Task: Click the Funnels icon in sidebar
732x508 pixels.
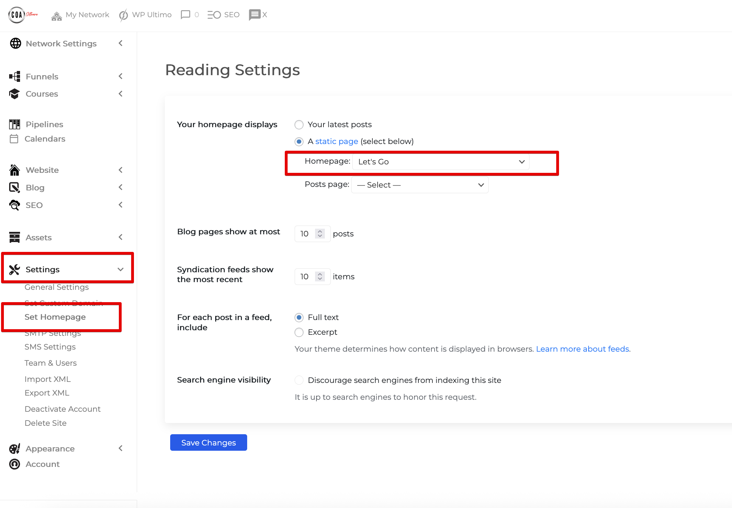Action: coord(14,76)
